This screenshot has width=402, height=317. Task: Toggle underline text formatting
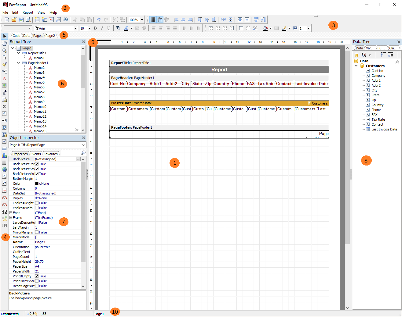[x=109, y=28]
